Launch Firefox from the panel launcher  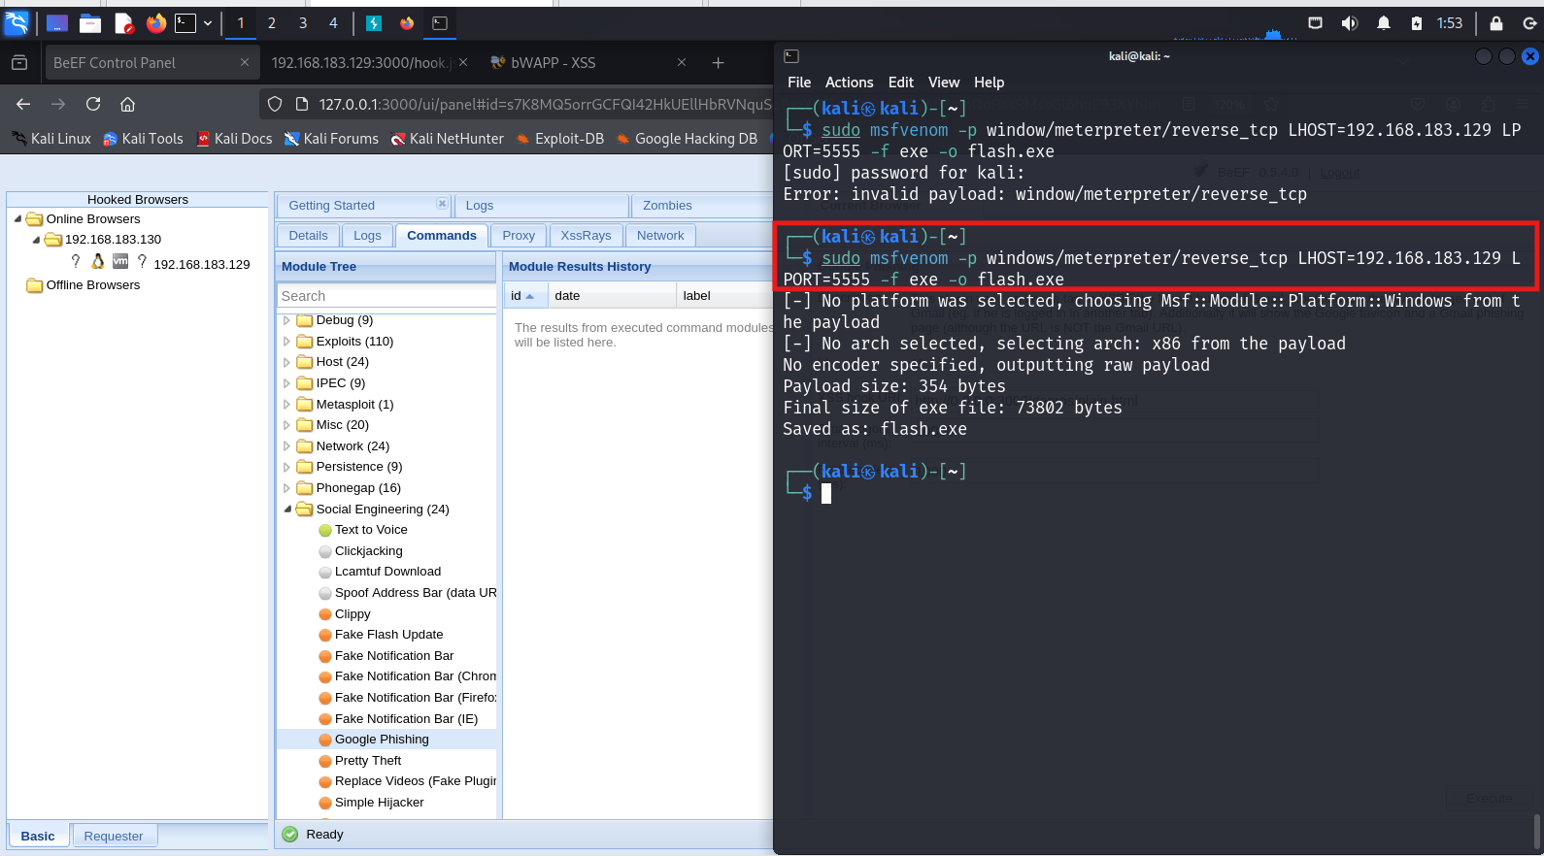(x=156, y=23)
